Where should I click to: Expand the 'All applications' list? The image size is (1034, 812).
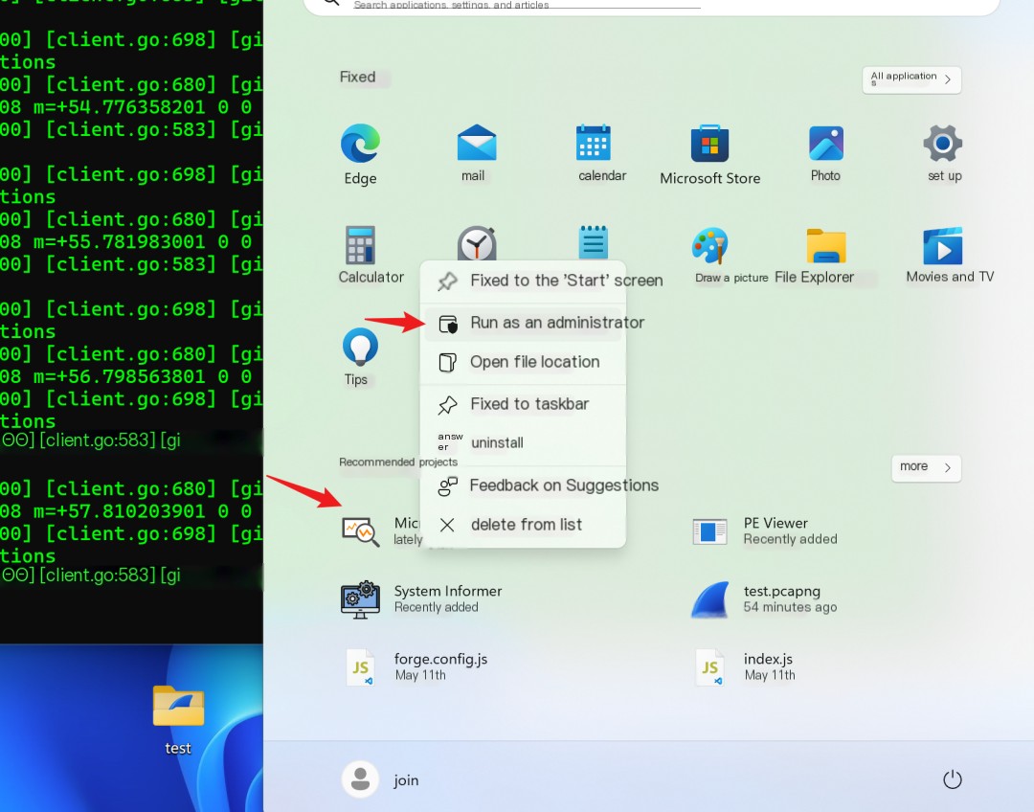[x=911, y=79]
